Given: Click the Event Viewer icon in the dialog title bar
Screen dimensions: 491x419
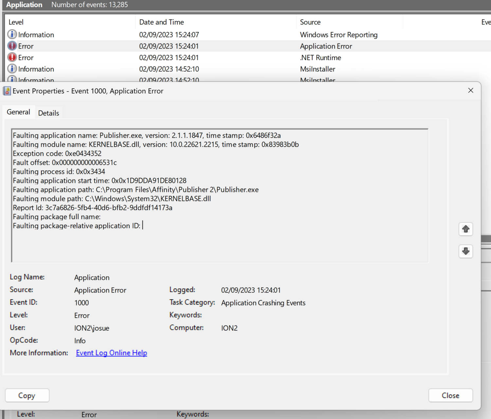Looking at the screenshot, I should (6, 91).
